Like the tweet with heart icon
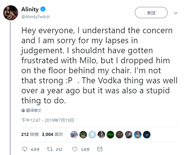Viewport: 188px width, 155px height. pos(75,149)
